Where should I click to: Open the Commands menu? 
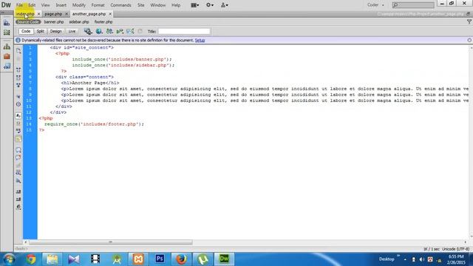120,5
